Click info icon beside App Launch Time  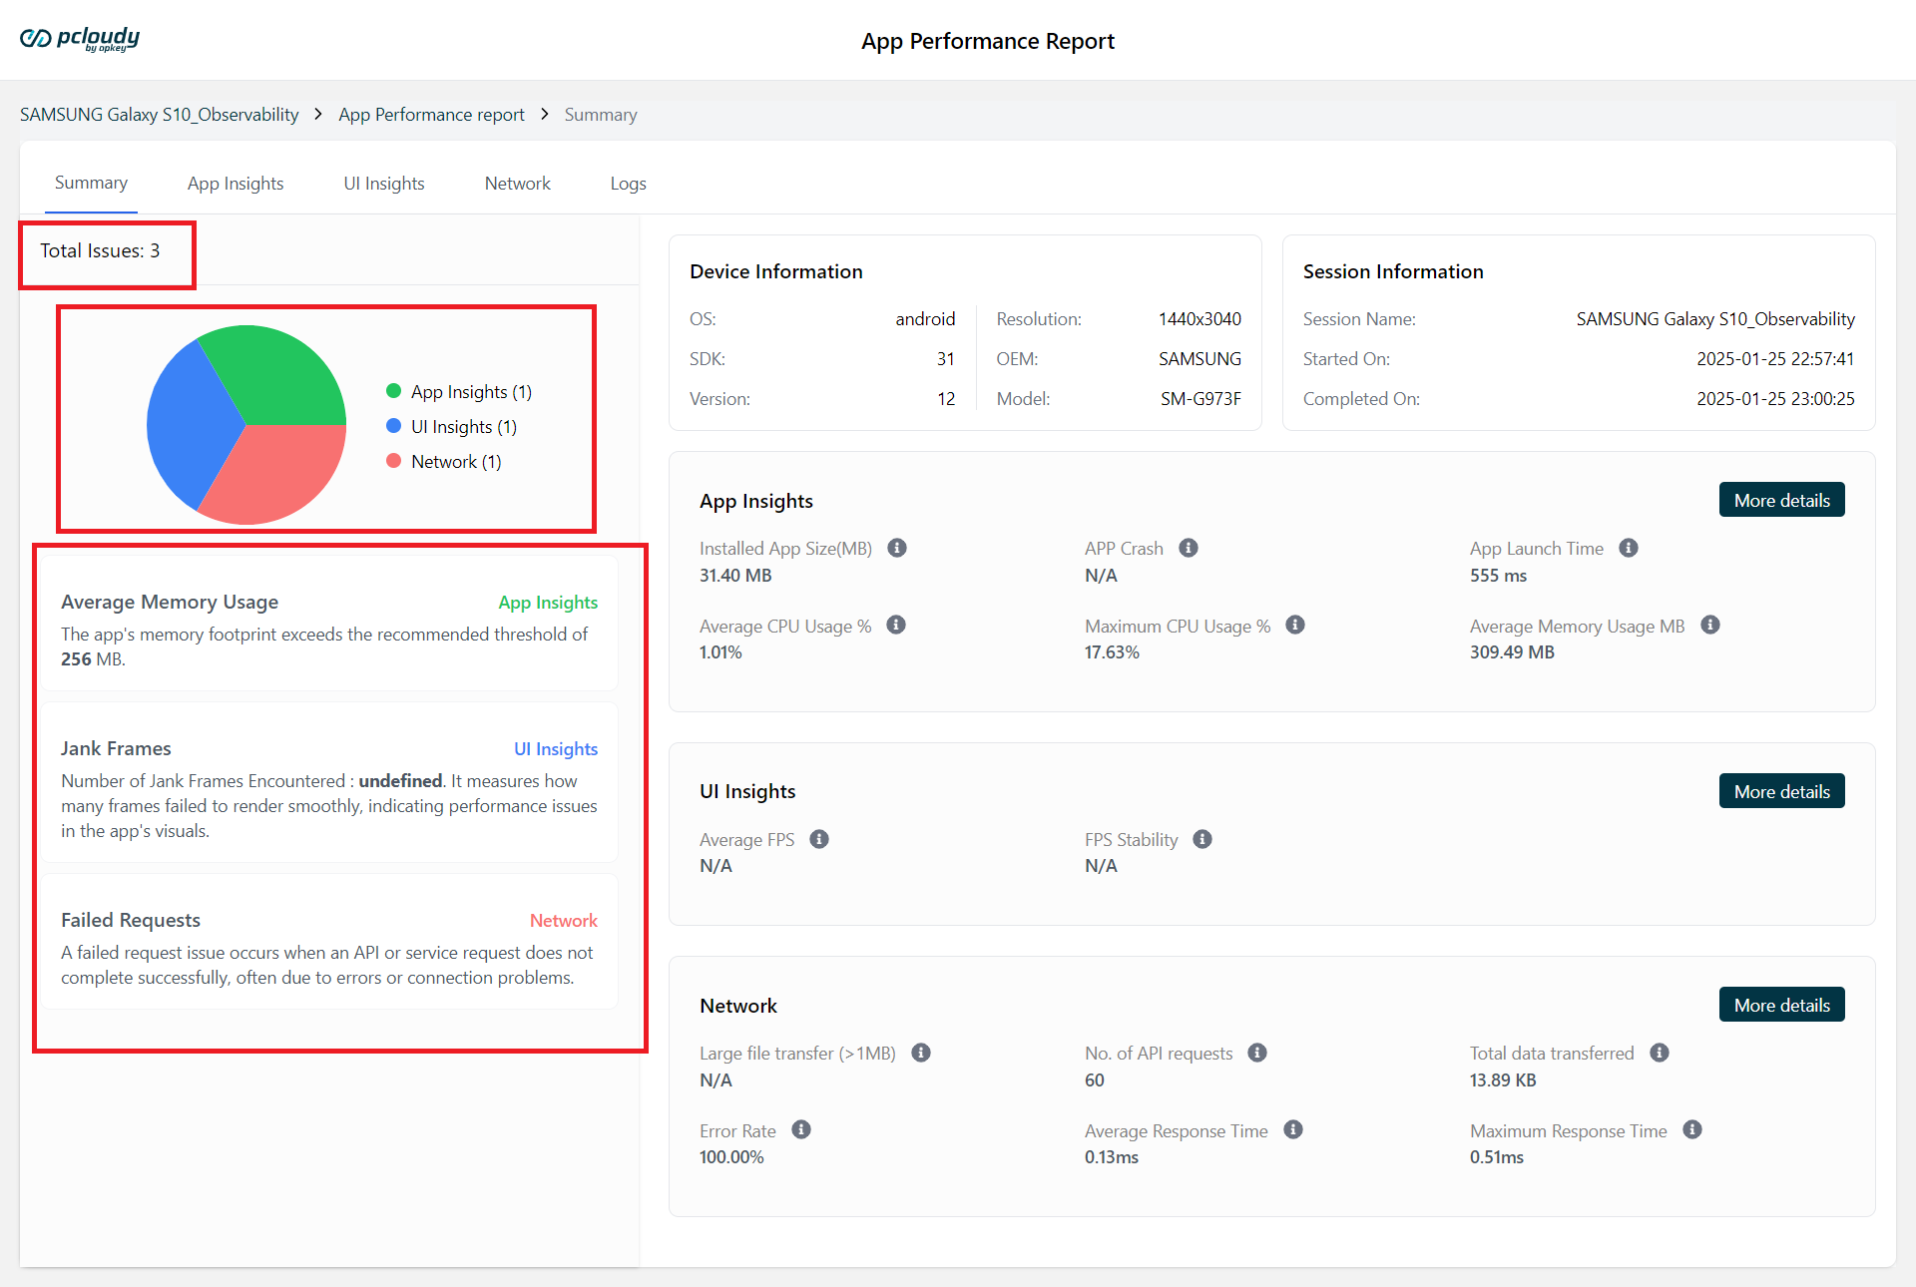[x=1628, y=548]
